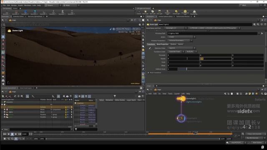Click the Animation Editor pane tab
Viewport: 267px width, 150px height.
pyautogui.click(x=18, y=17)
